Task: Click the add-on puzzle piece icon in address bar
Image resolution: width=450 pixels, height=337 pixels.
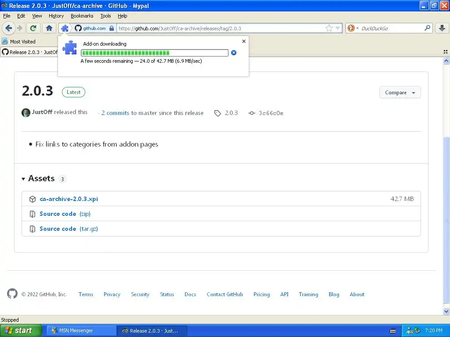Action: (65, 28)
